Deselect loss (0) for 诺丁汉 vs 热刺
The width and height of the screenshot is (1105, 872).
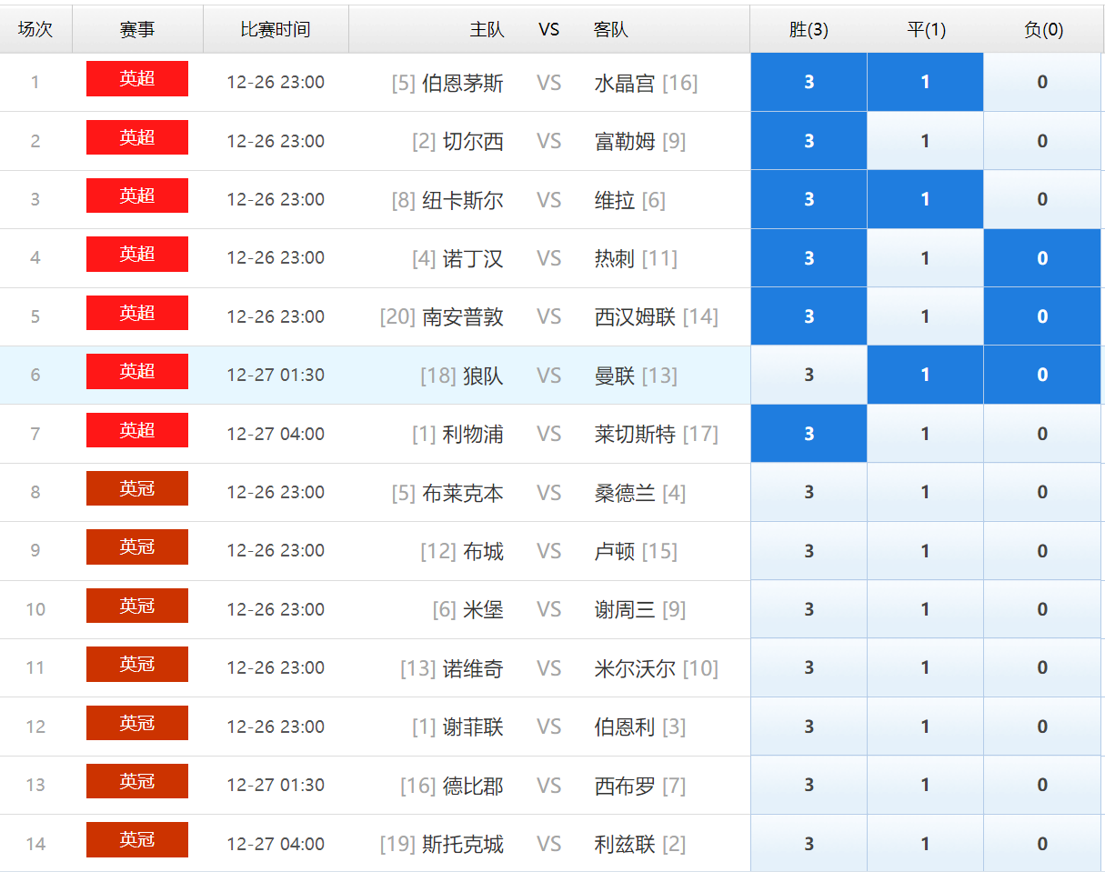pyautogui.click(x=1042, y=258)
